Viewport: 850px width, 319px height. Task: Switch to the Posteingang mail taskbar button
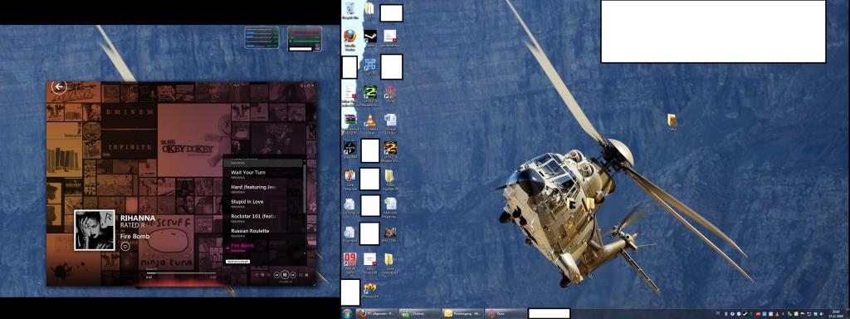pos(462,313)
